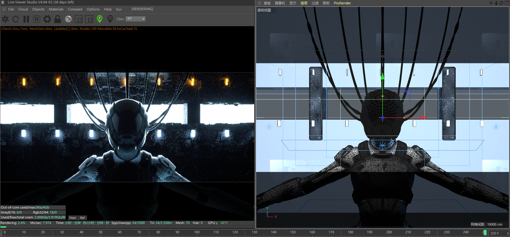This screenshot has height=237, width=510.
Task: Open the 摄像机 camera menu
Action: 280,3
